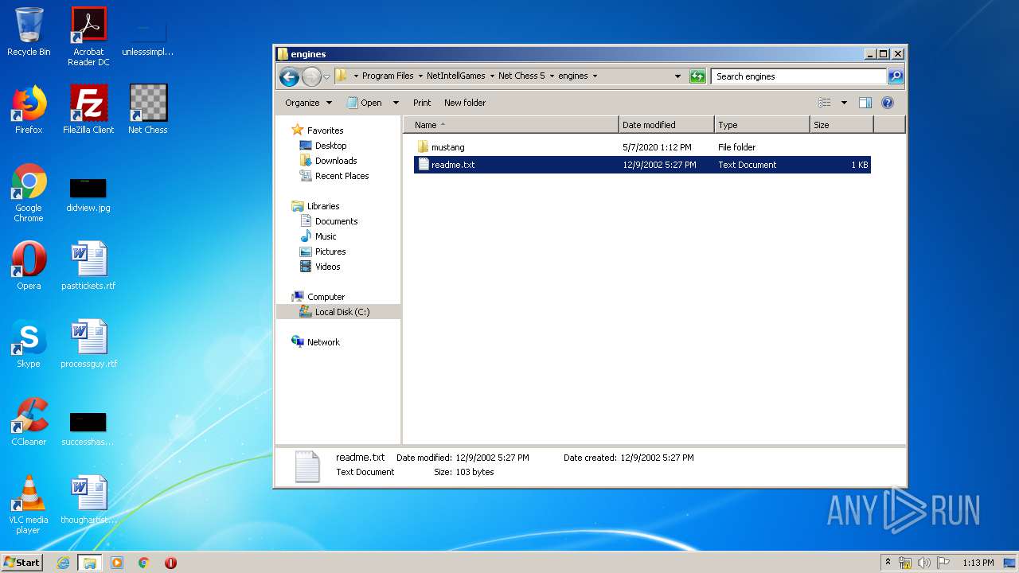Launch Acrobat Reader DC from desktop
Viewport: 1019px width, 573px height.
88,36
